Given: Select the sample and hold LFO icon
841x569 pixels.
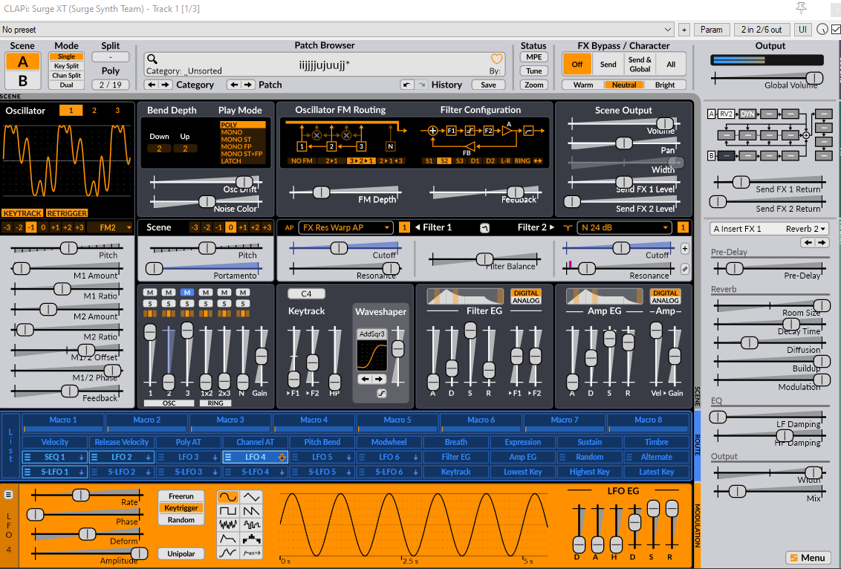Looking at the screenshot, I should click(x=251, y=524).
